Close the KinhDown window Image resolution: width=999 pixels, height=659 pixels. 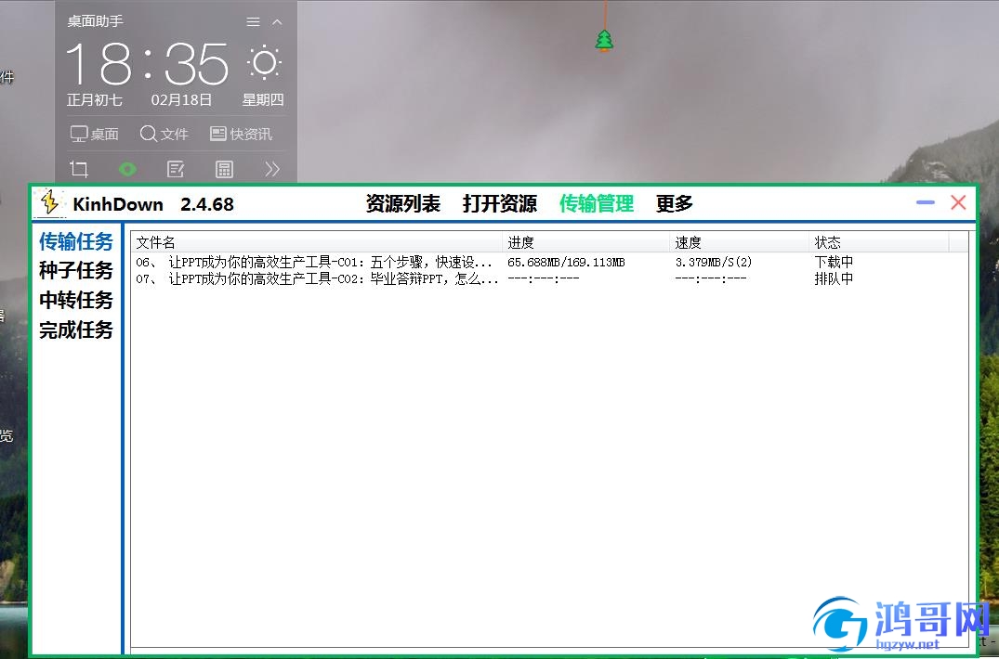958,203
